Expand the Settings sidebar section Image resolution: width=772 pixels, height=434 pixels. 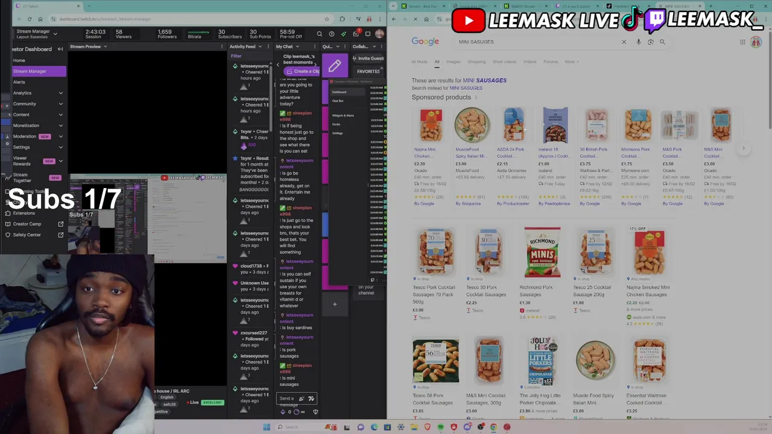(60, 147)
